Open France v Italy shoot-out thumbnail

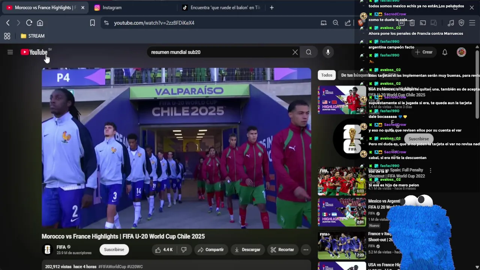[342, 245]
